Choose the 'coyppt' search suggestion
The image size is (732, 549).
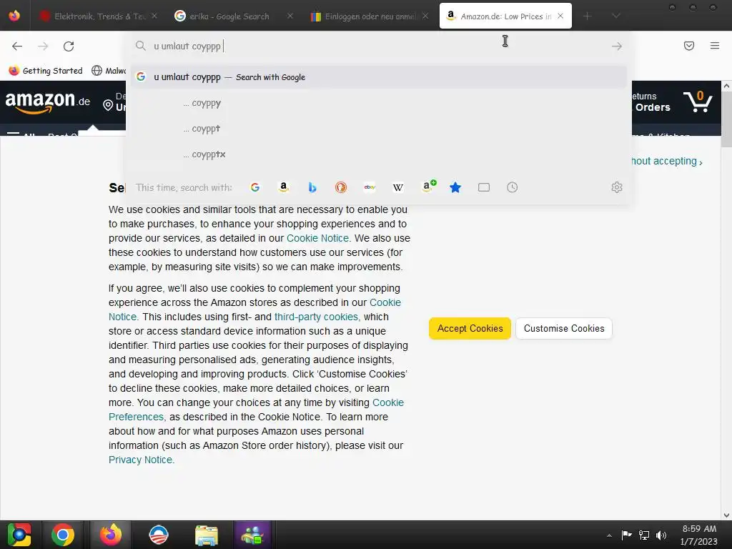(378, 129)
